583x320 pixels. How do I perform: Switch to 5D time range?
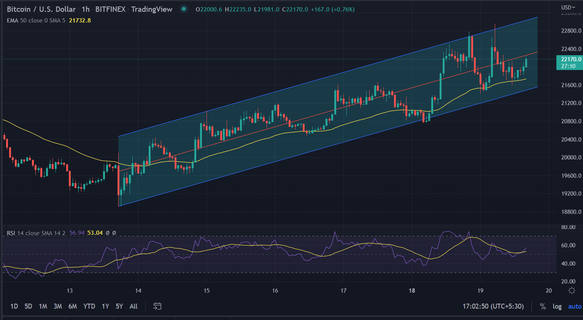pyautogui.click(x=28, y=306)
